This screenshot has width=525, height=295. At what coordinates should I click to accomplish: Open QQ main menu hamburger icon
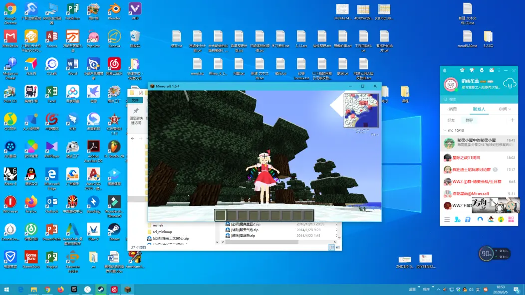click(447, 219)
